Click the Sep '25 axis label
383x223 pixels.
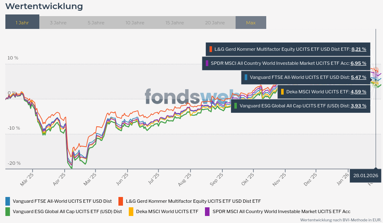(x=217, y=179)
